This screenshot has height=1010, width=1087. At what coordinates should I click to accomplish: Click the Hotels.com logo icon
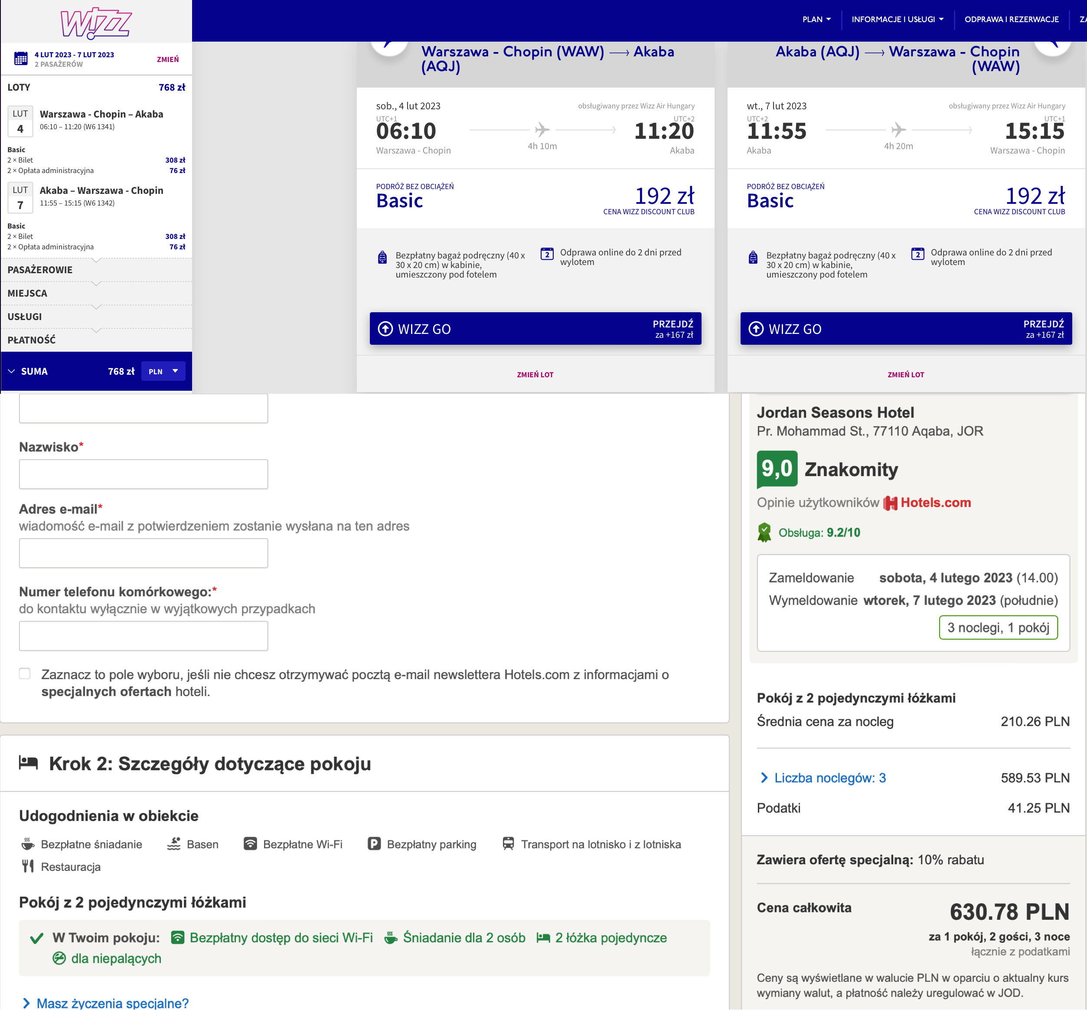[890, 503]
